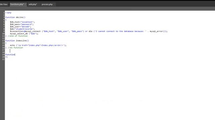The image size is (215, 120).
Task: Click the '//end of function' comment
Action: click(x=18, y=36)
